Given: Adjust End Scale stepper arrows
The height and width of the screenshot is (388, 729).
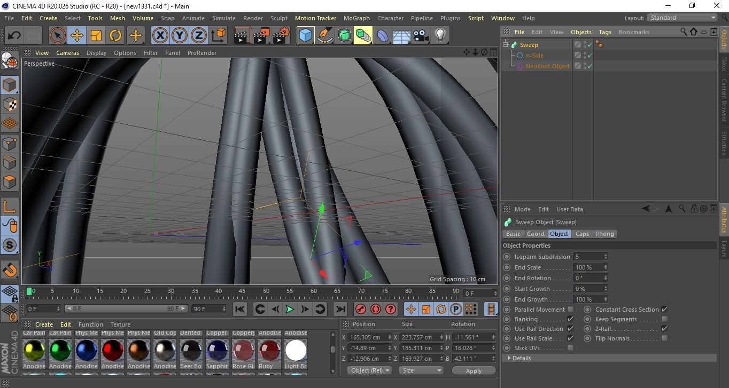Looking at the screenshot, I should click(606, 267).
